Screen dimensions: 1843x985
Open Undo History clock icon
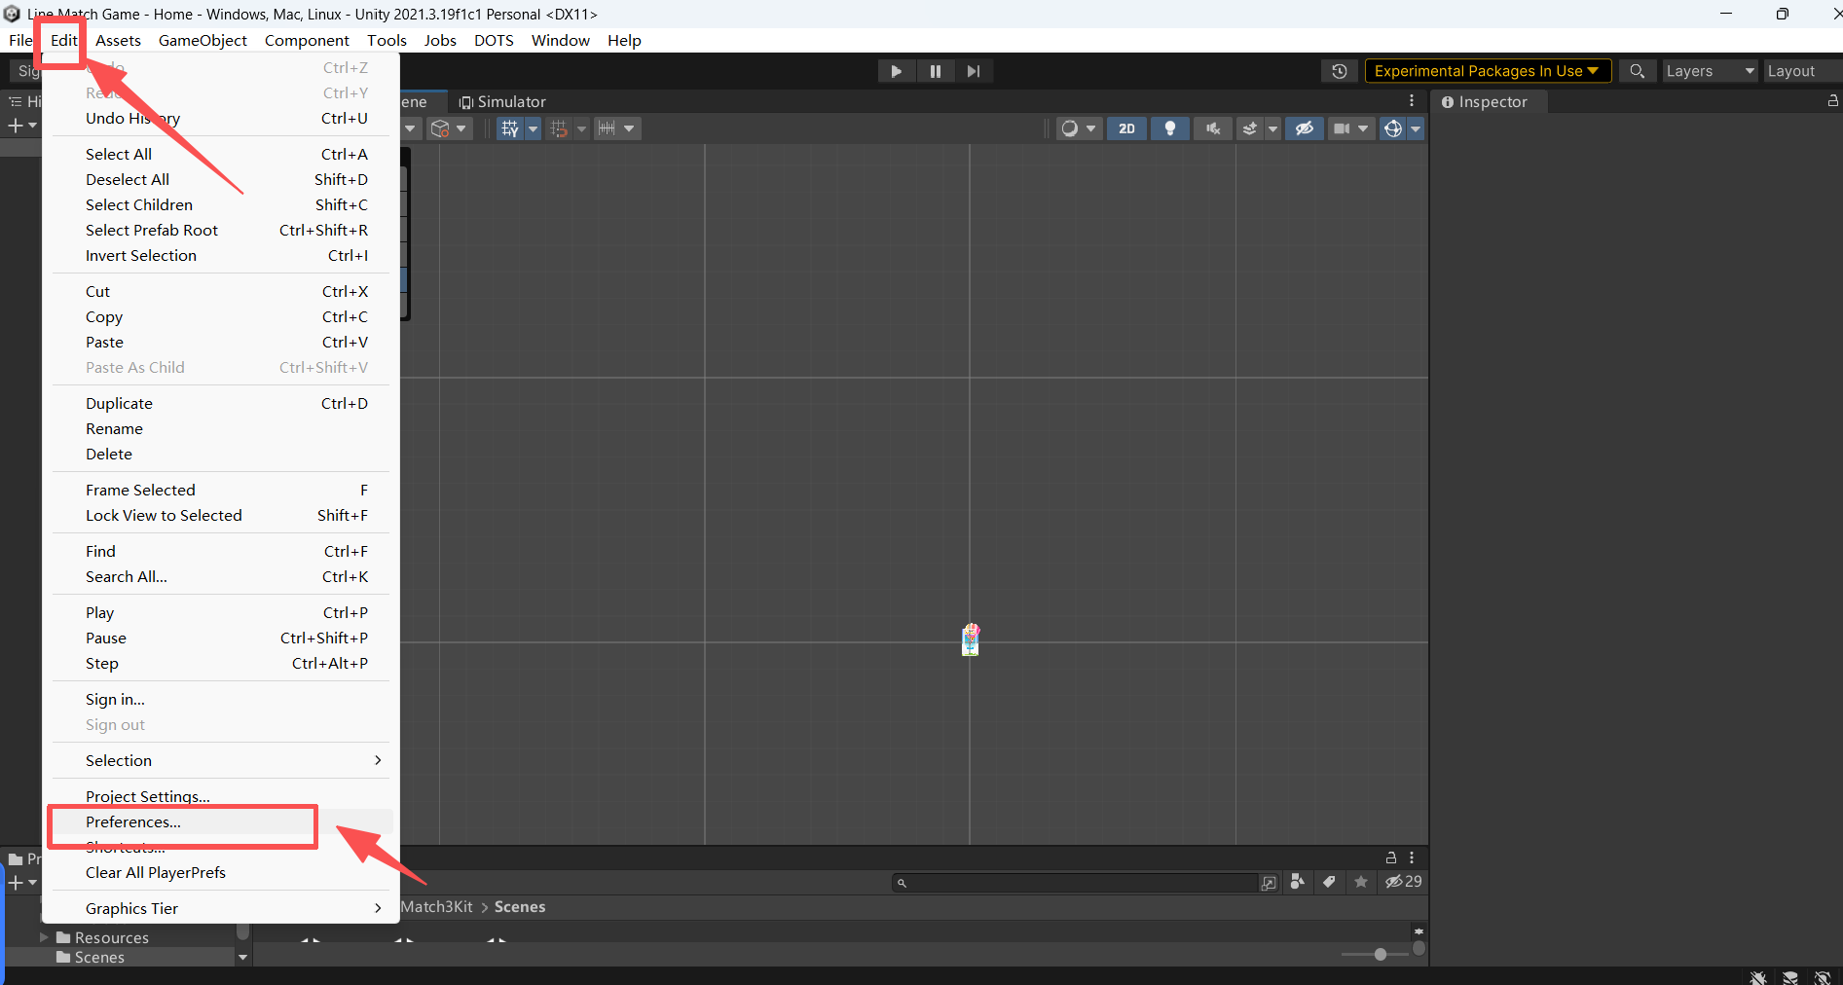[x=1339, y=71]
